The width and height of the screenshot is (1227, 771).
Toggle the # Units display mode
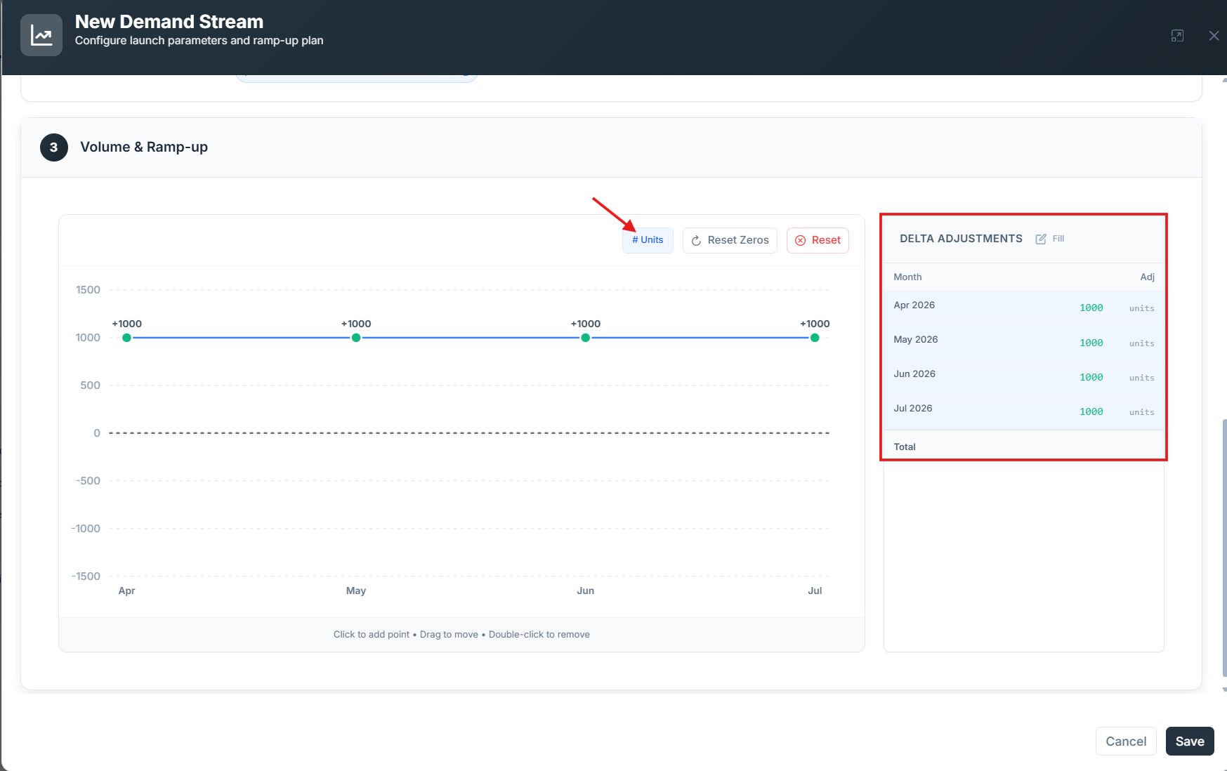pyautogui.click(x=648, y=240)
